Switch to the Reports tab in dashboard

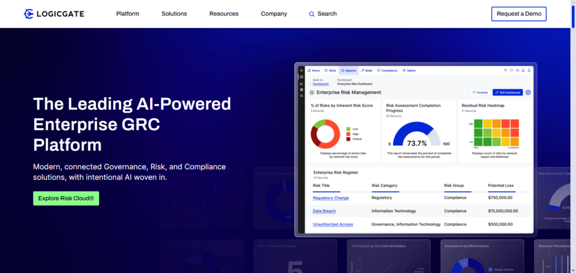coord(349,70)
